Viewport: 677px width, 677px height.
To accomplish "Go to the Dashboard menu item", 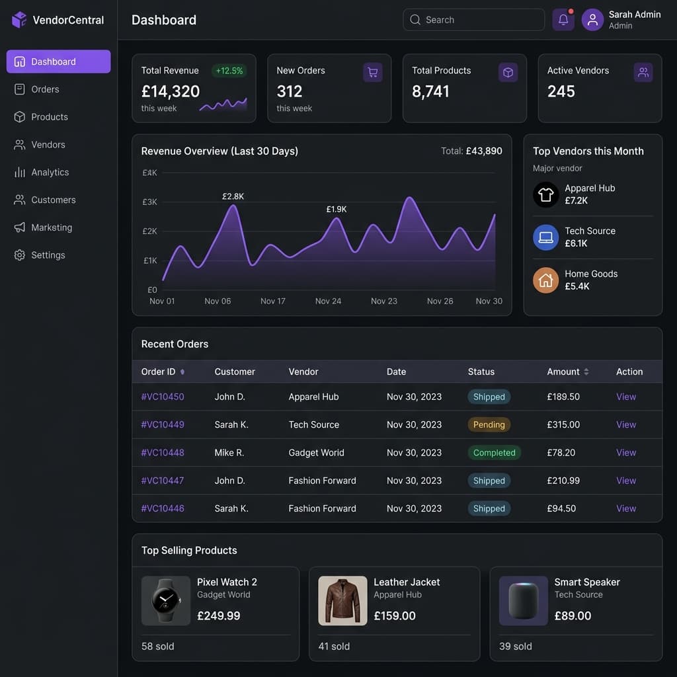I will pyautogui.click(x=58, y=61).
